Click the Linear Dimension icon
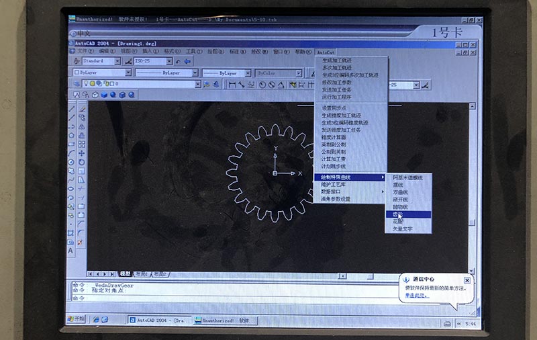The image size is (537, 340). [232, 85]
